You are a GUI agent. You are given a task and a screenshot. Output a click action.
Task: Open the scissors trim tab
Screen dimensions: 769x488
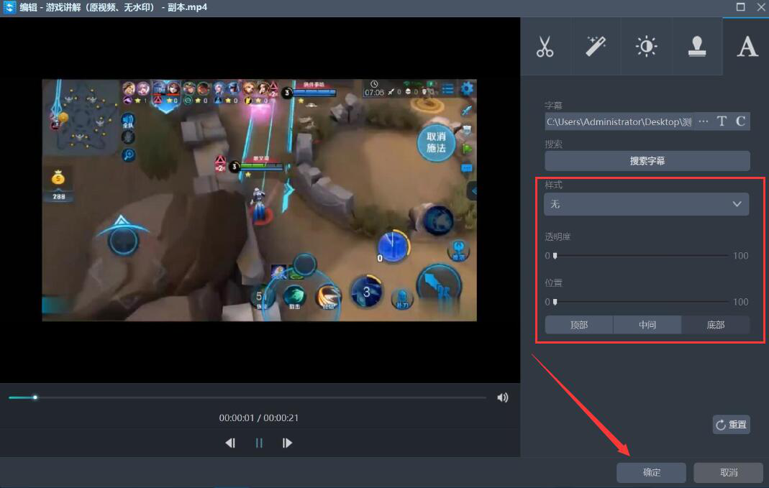point(545,47)
